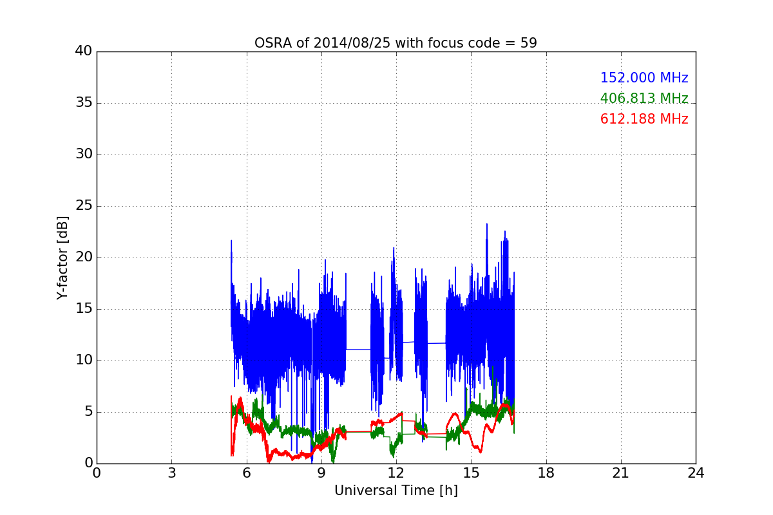Click the x-axis tick label 3
The height and width of the screenshot is (515, 773).
(171, 473)
